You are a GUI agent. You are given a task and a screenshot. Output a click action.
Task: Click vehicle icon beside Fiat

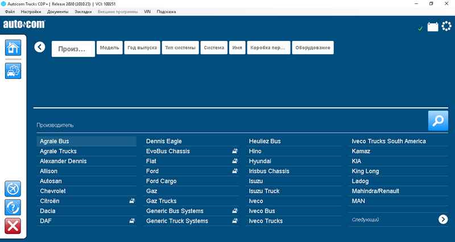235,161
